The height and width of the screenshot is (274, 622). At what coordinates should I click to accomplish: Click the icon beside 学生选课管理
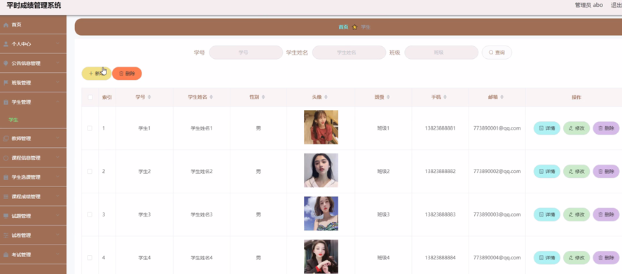pos(6,177)
